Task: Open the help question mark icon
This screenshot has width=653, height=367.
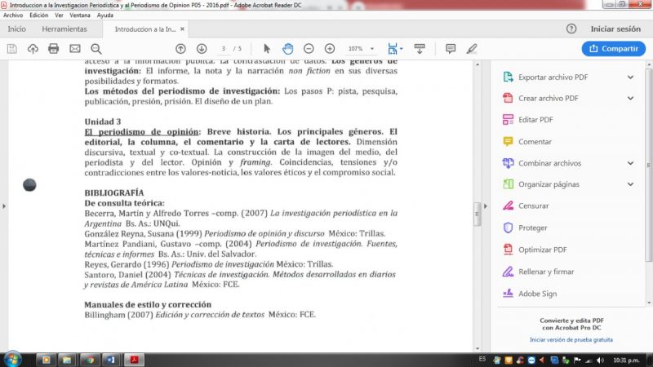Action: pos(571,29)
